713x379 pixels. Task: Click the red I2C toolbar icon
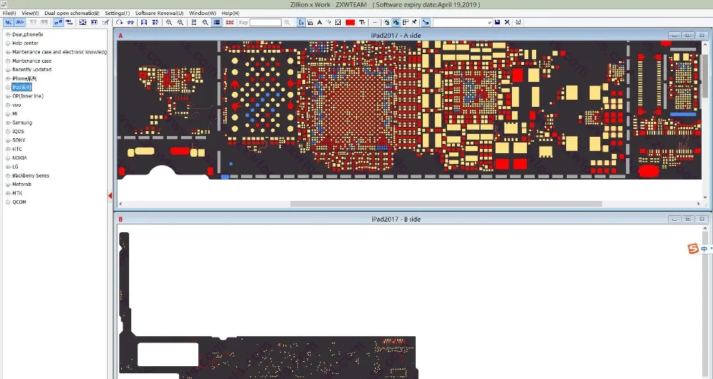click(230, 22)
